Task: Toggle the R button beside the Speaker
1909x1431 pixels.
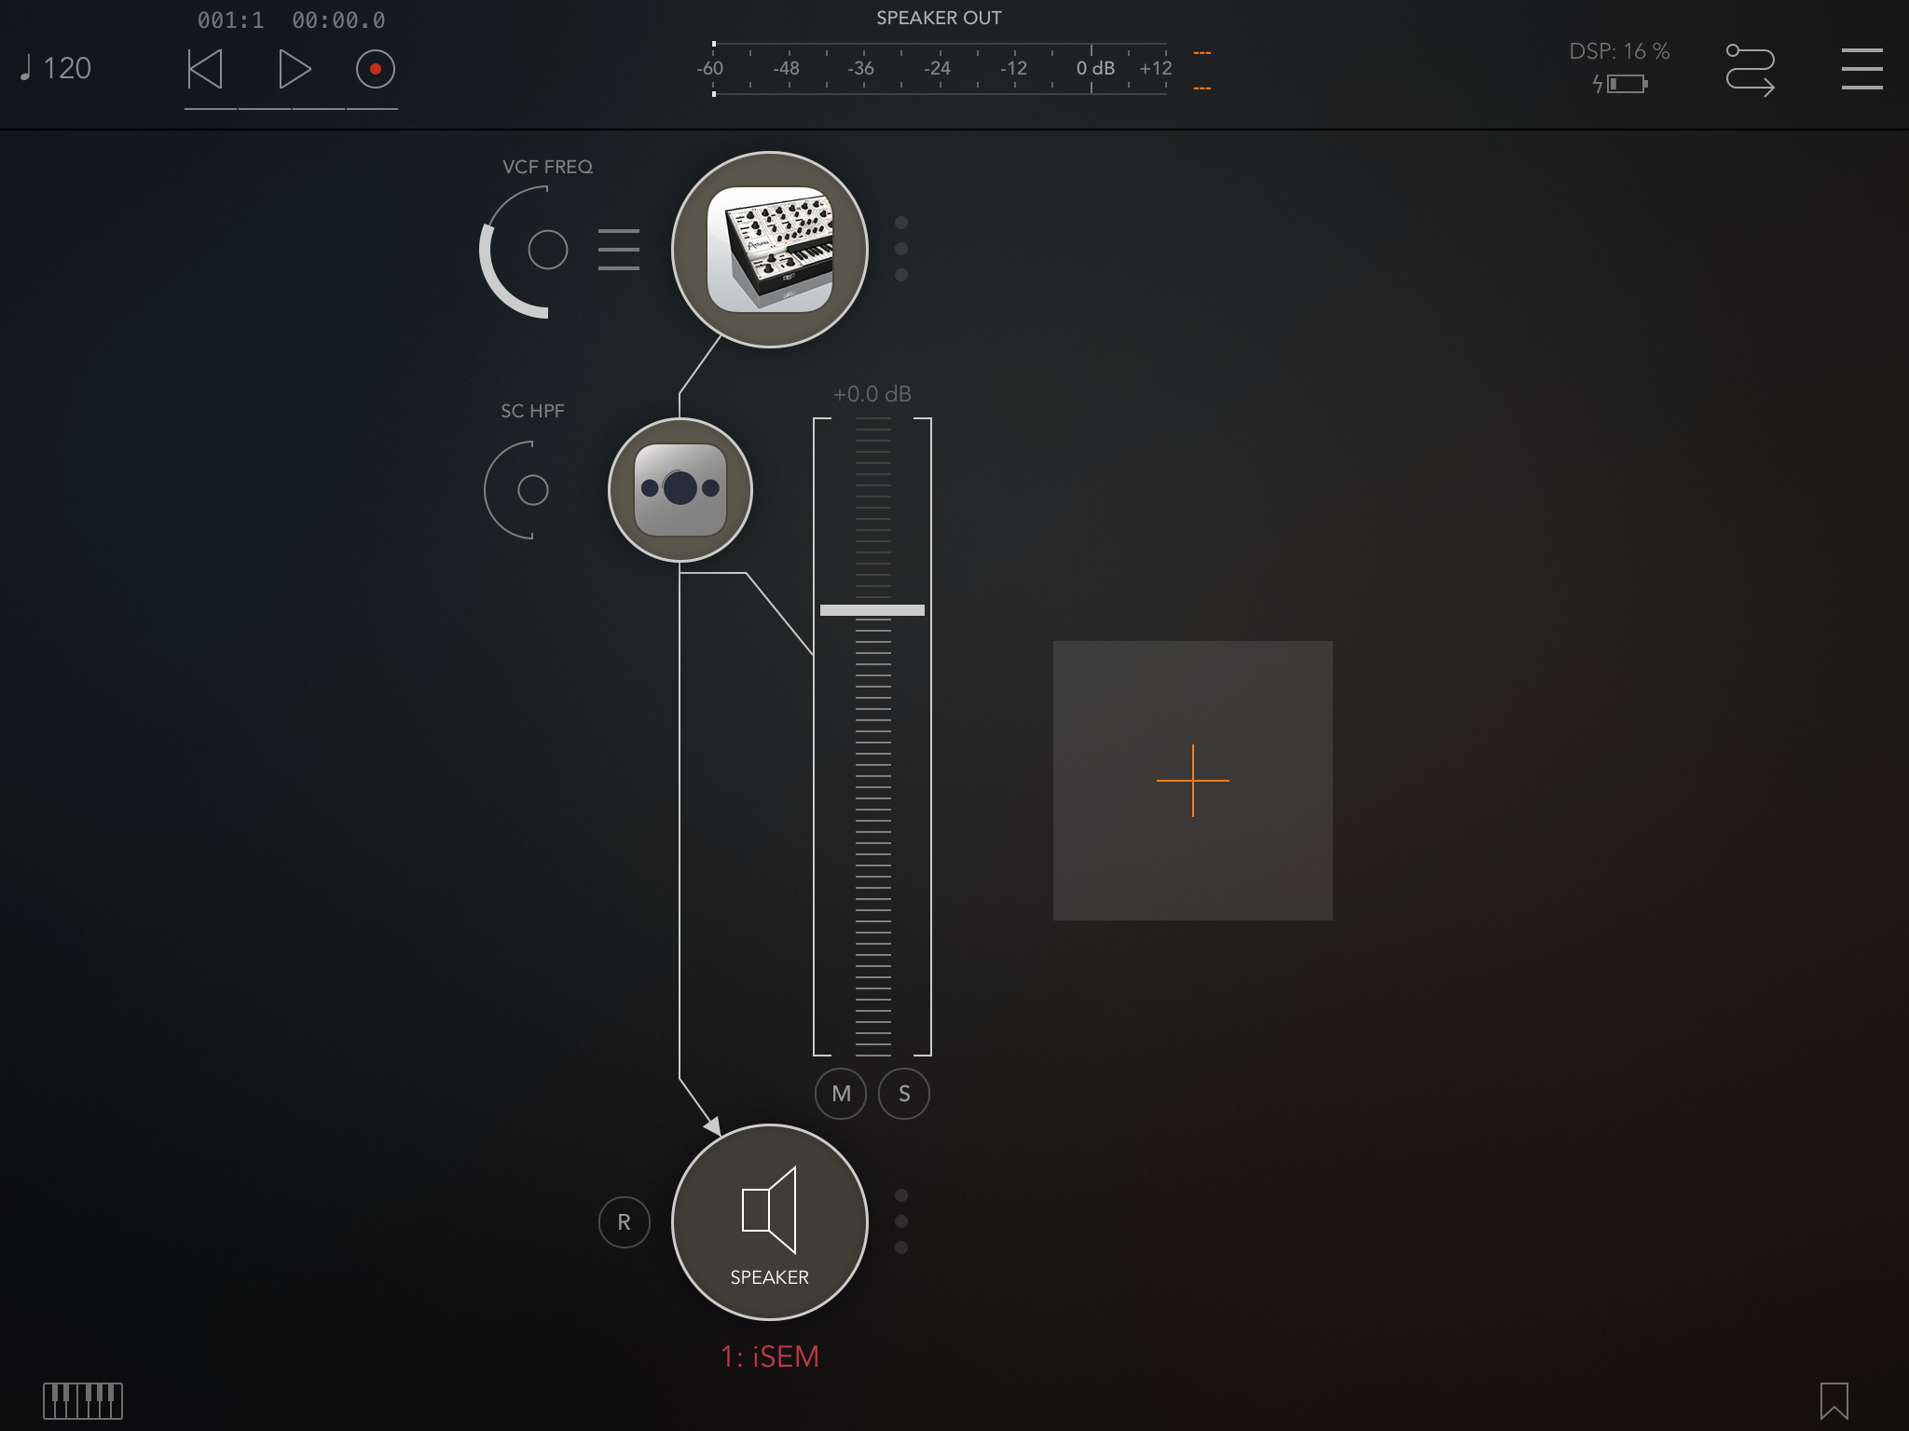Action: coord(624,1222)
